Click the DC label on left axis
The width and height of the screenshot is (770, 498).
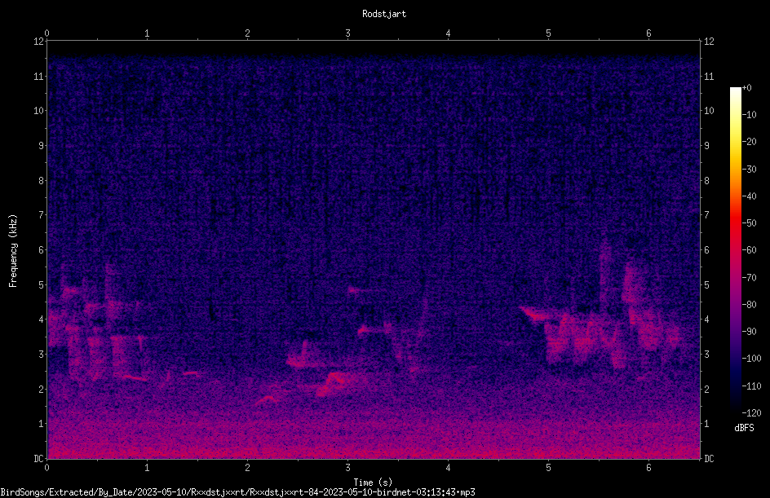pyautogui.click(x=39, y=458)
